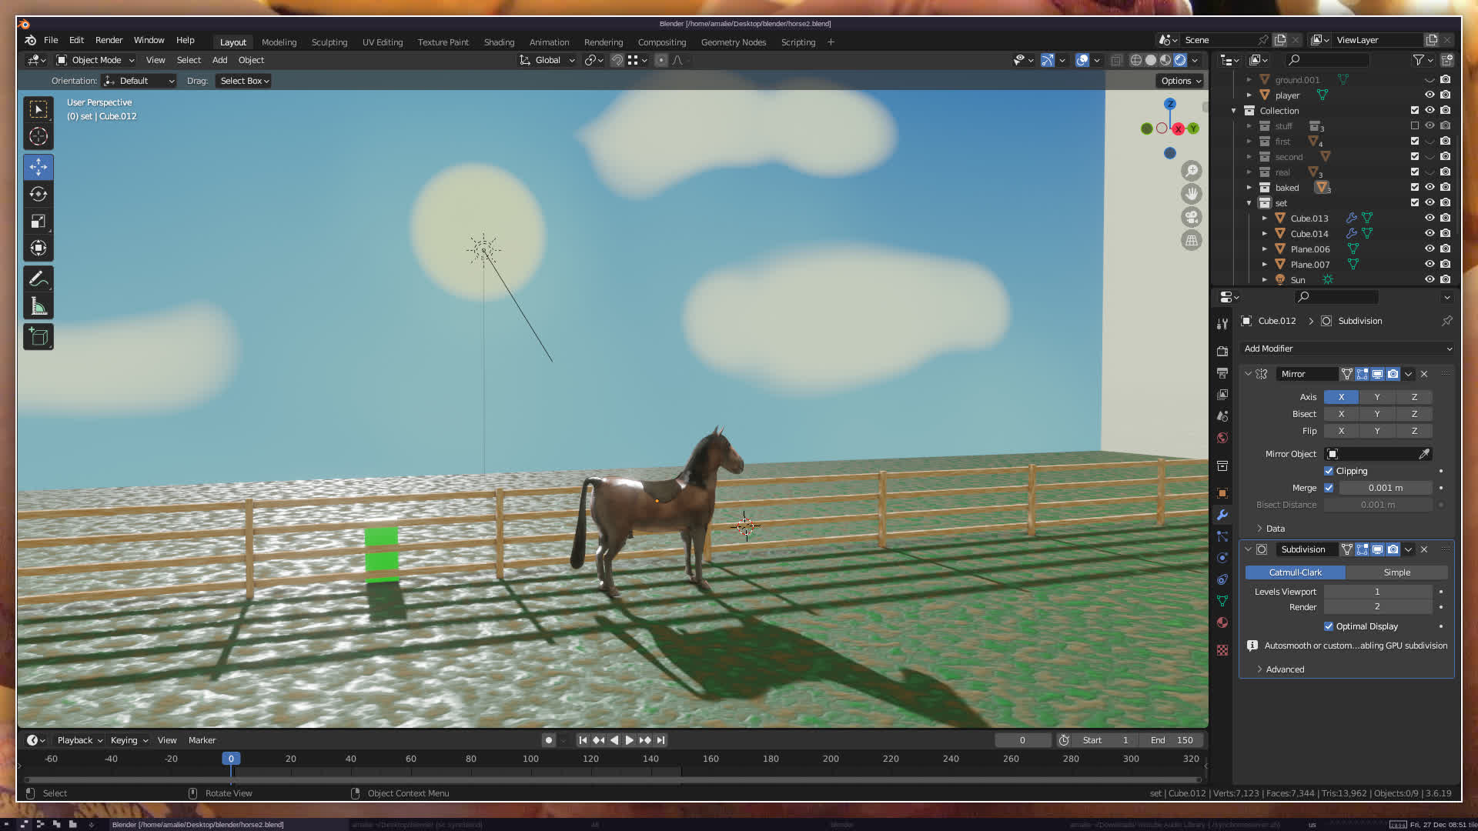Switch to the Sculpting workspace tab
Screen dimensions: 1478x831
[x=329, y=42]
